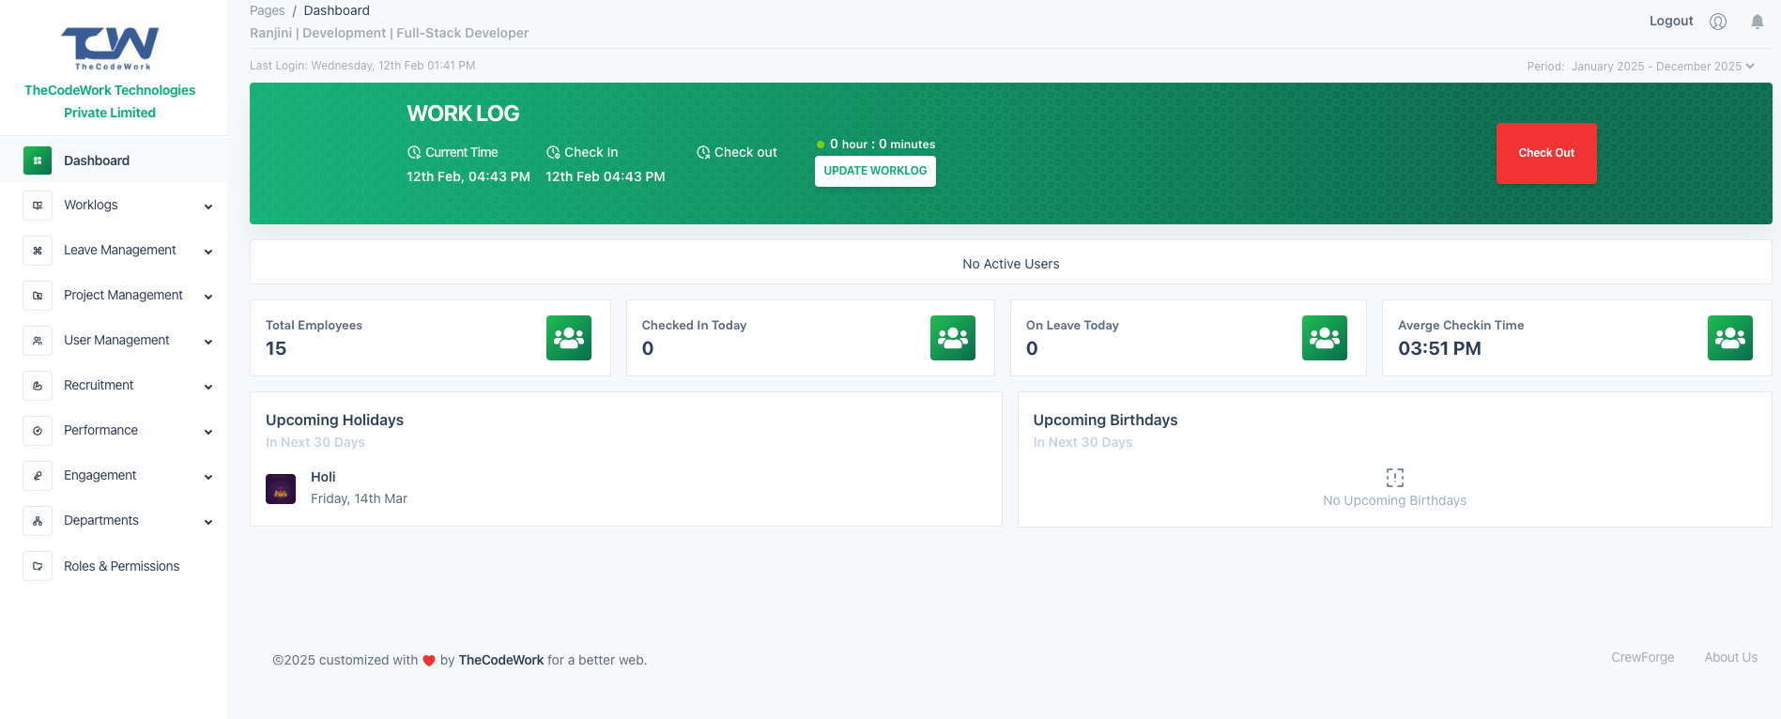Screen dimensions: 1781x719
Task: Open the Leave Management menu item
Action: [x=114, y=251]
